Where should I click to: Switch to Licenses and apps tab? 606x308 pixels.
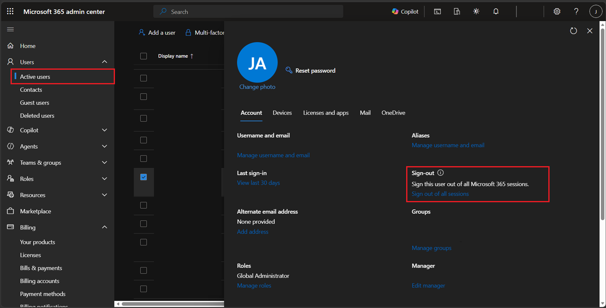click(326, 113)
